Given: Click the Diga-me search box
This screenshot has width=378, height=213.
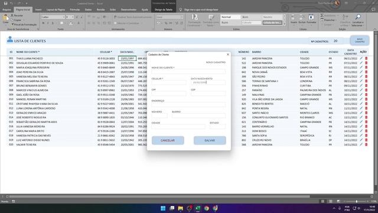Looking at the screenshot, I should [201, 9].
